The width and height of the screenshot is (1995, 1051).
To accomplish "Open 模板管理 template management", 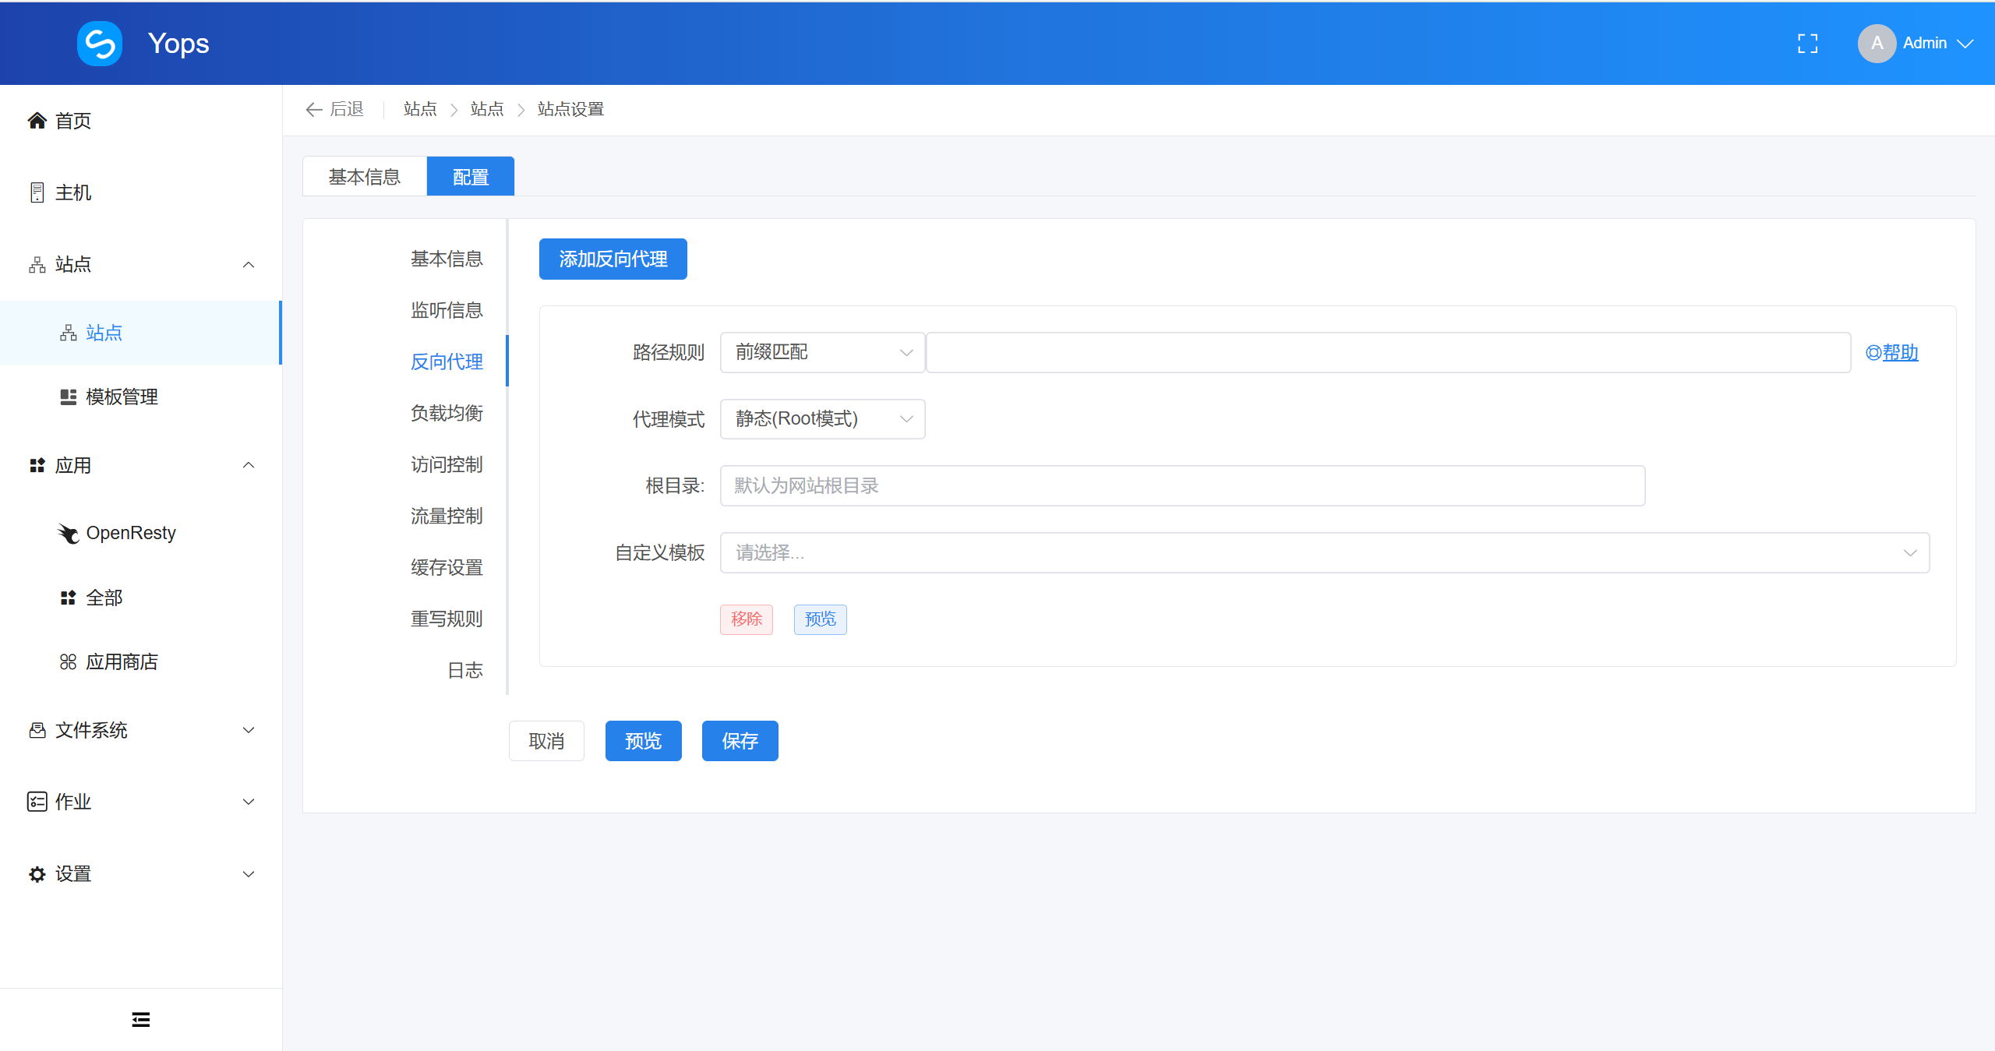I will (122, 397).
